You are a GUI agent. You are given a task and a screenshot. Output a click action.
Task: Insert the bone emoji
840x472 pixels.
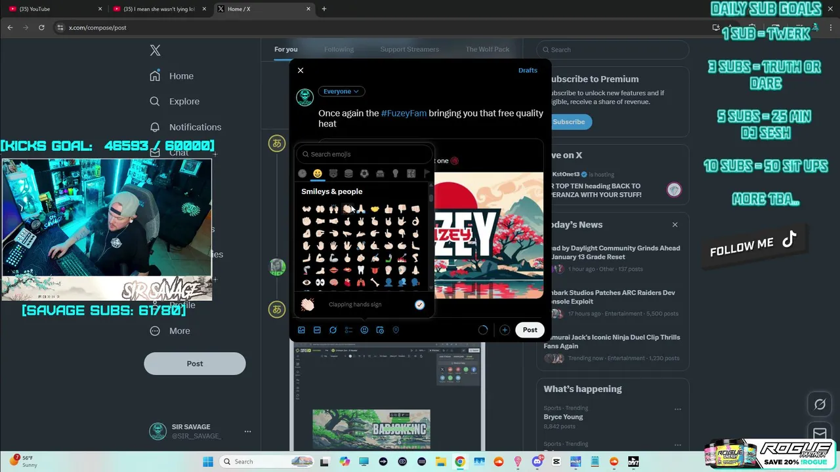tap(375, 283)
